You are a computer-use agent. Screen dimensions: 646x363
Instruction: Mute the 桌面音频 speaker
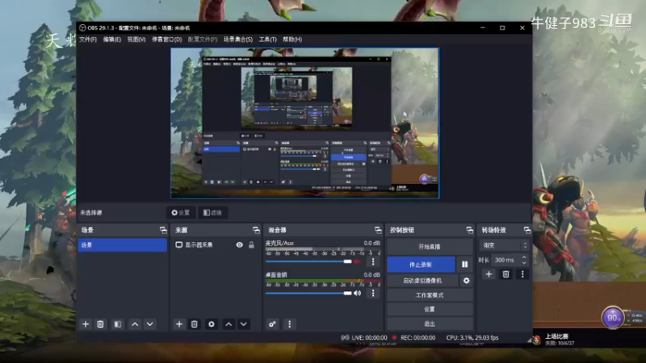[x=358, y=293]
